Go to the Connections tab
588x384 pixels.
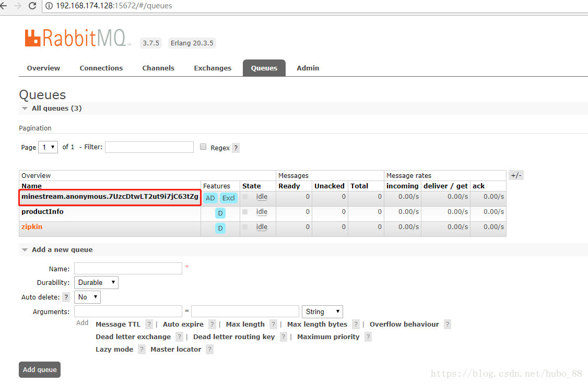[101, 68]
